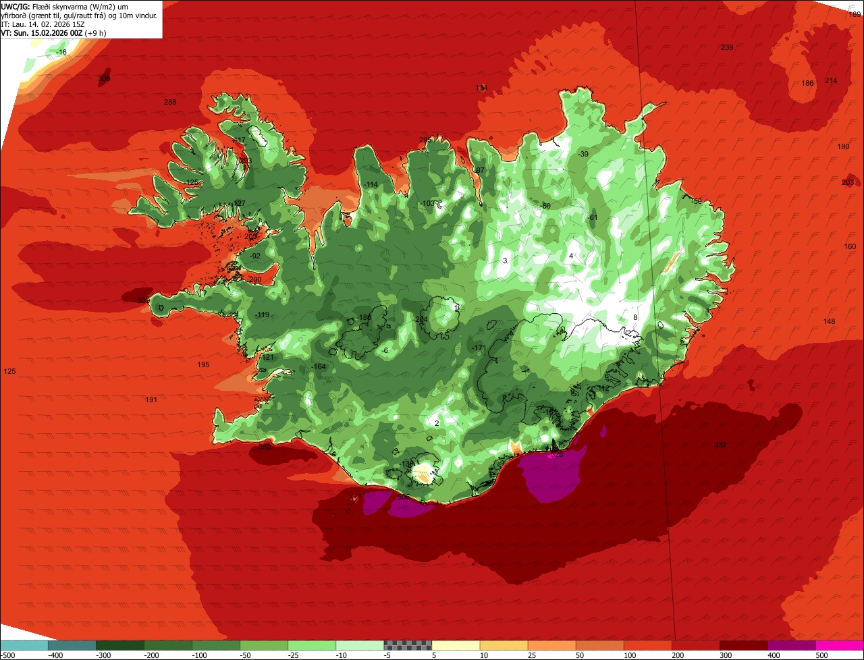The image size is (864, 660).
Task: Click the '500' label at the legend's right end
Action: (x=821, y=655)
